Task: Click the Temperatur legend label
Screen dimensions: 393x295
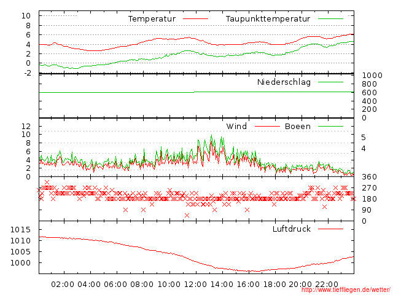Action: [152, 19]
